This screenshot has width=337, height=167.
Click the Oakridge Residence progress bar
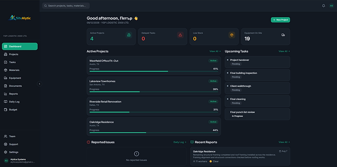click(x=154, y=133)
